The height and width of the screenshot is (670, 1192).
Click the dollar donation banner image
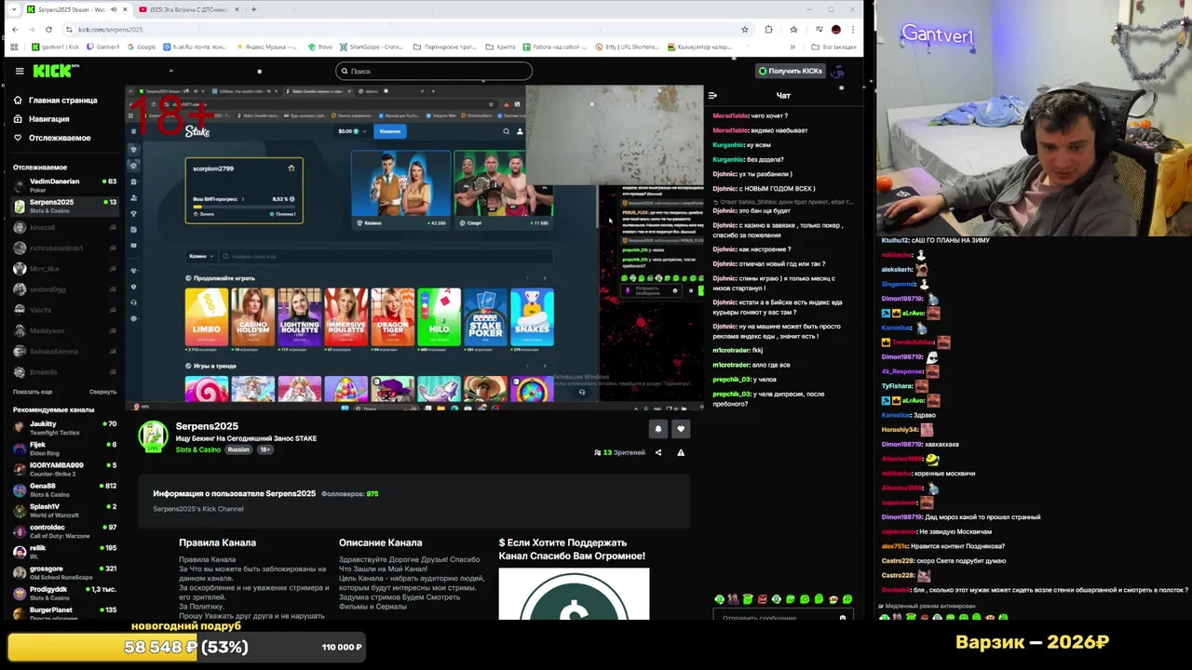(x=574, y=594)
